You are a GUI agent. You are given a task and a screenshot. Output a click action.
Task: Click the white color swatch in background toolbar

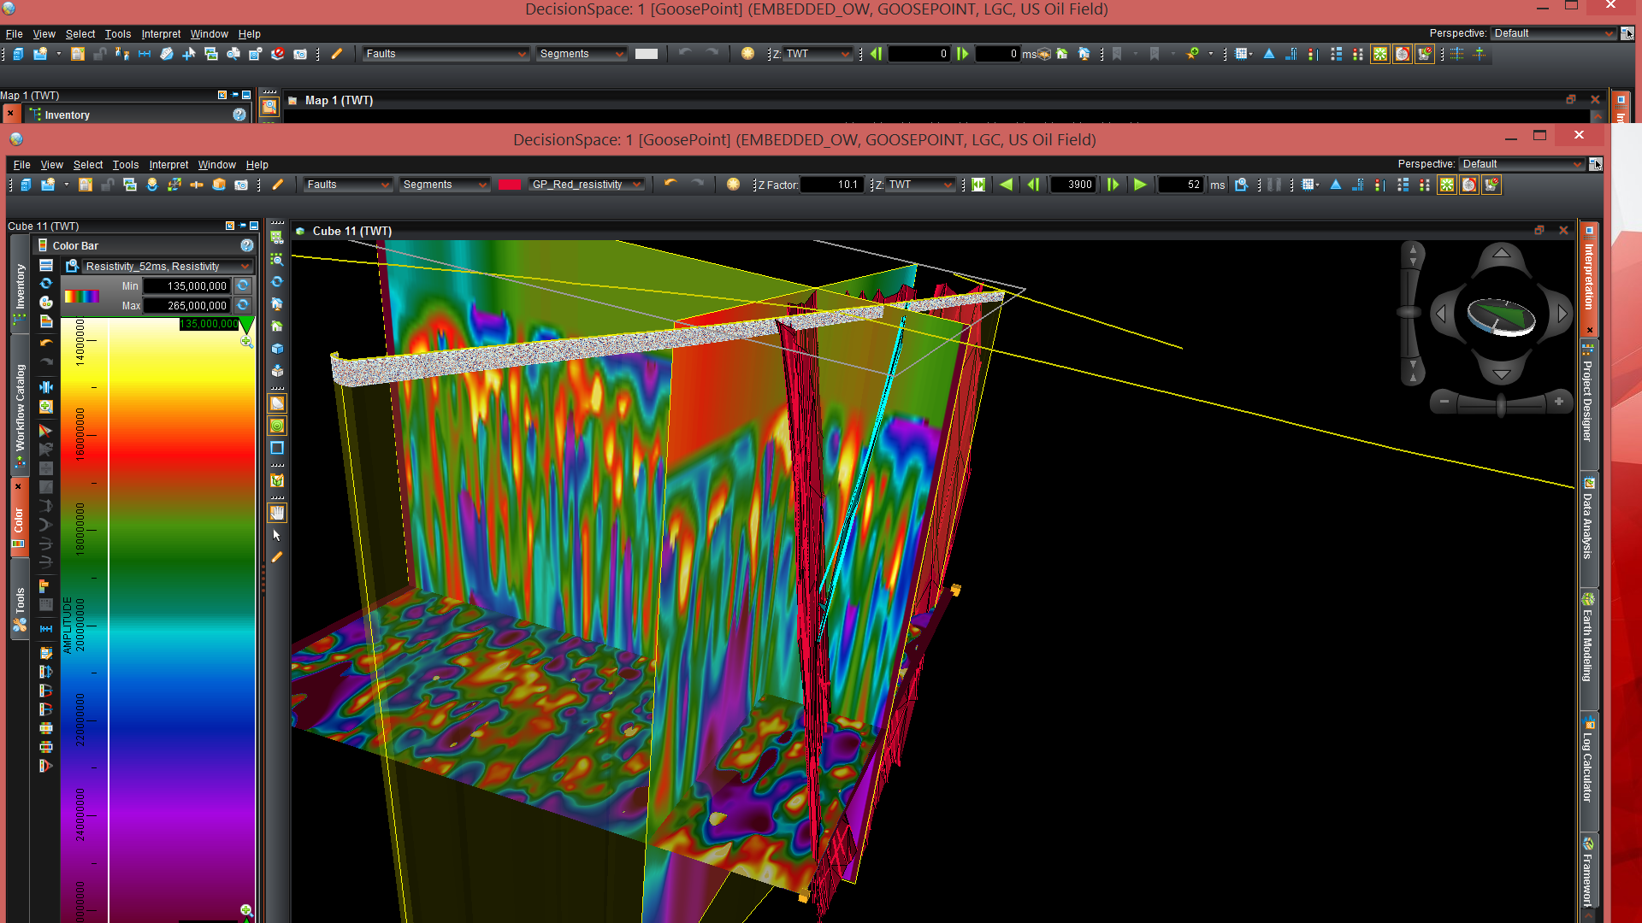point(647,54)
